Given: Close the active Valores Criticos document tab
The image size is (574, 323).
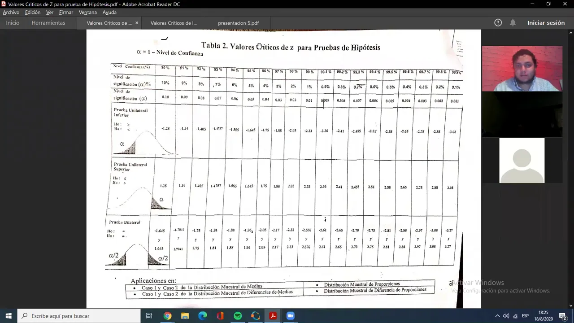Looking at the screenshot, I should coord(137,23).
